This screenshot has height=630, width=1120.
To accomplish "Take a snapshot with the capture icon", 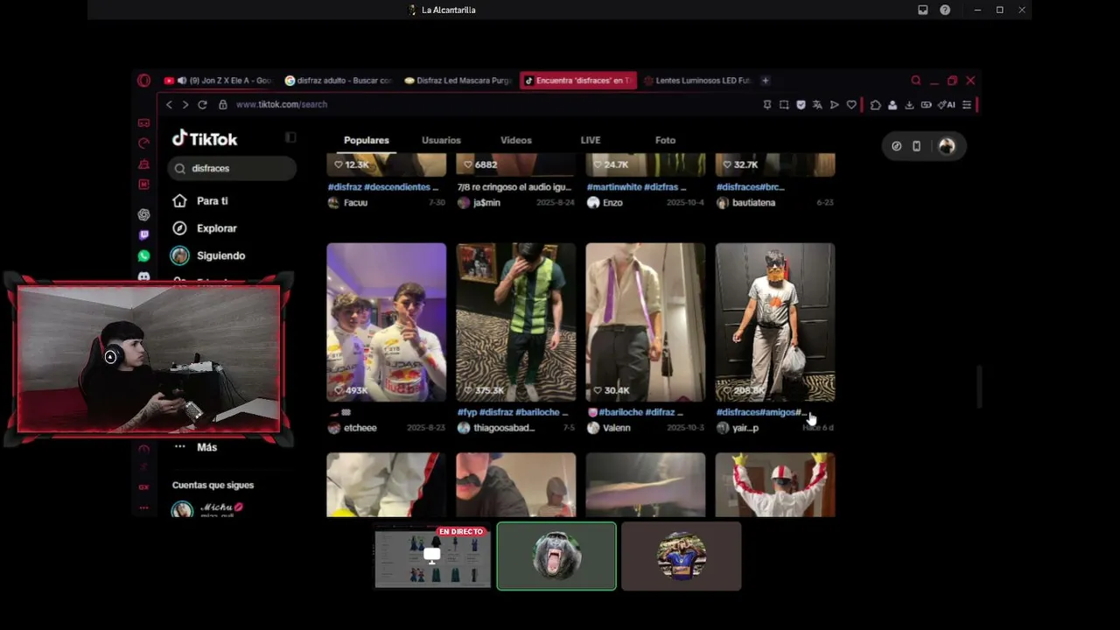I will (x=784, y=105).
